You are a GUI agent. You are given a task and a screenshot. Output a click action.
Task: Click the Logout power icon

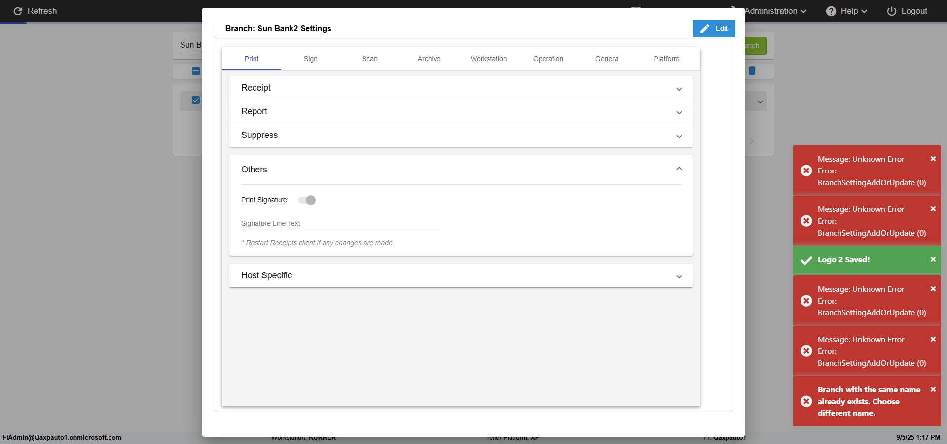[x=891, y=11]
